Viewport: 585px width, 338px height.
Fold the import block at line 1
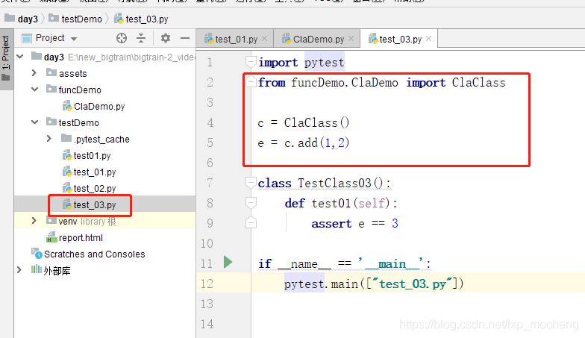(251, 61)
